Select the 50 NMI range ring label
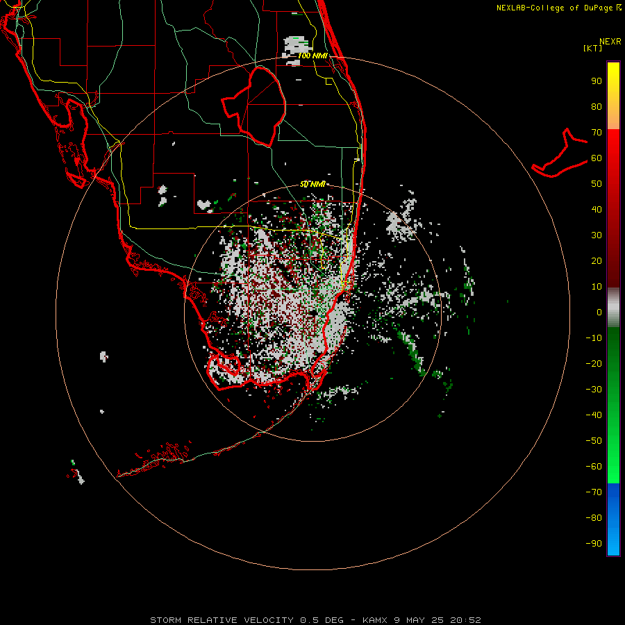The image size is (625, 625). (x=312, y=184)
